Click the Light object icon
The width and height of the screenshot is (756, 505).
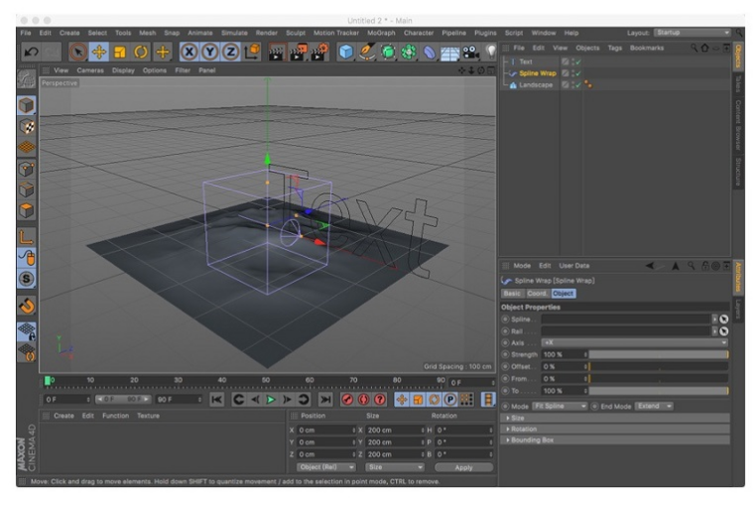489,53
